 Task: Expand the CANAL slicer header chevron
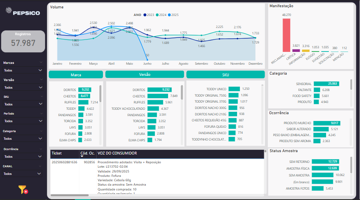click(41, 166)
